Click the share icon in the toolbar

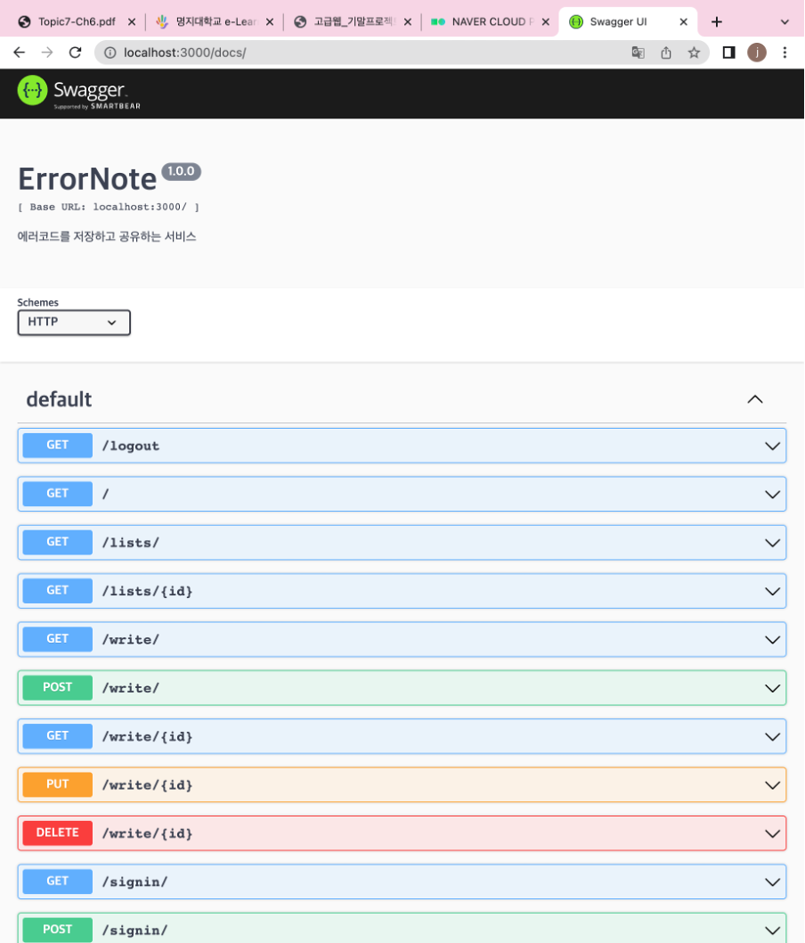pos(665,53)
